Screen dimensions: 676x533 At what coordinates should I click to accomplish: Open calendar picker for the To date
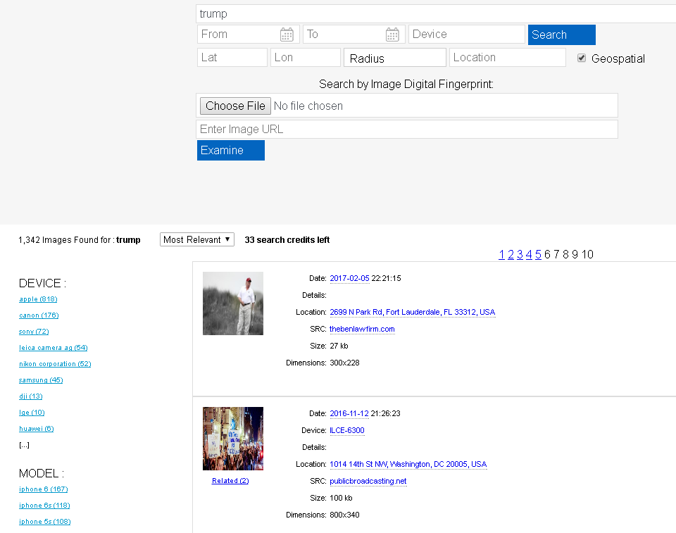(x=392, y=34)
